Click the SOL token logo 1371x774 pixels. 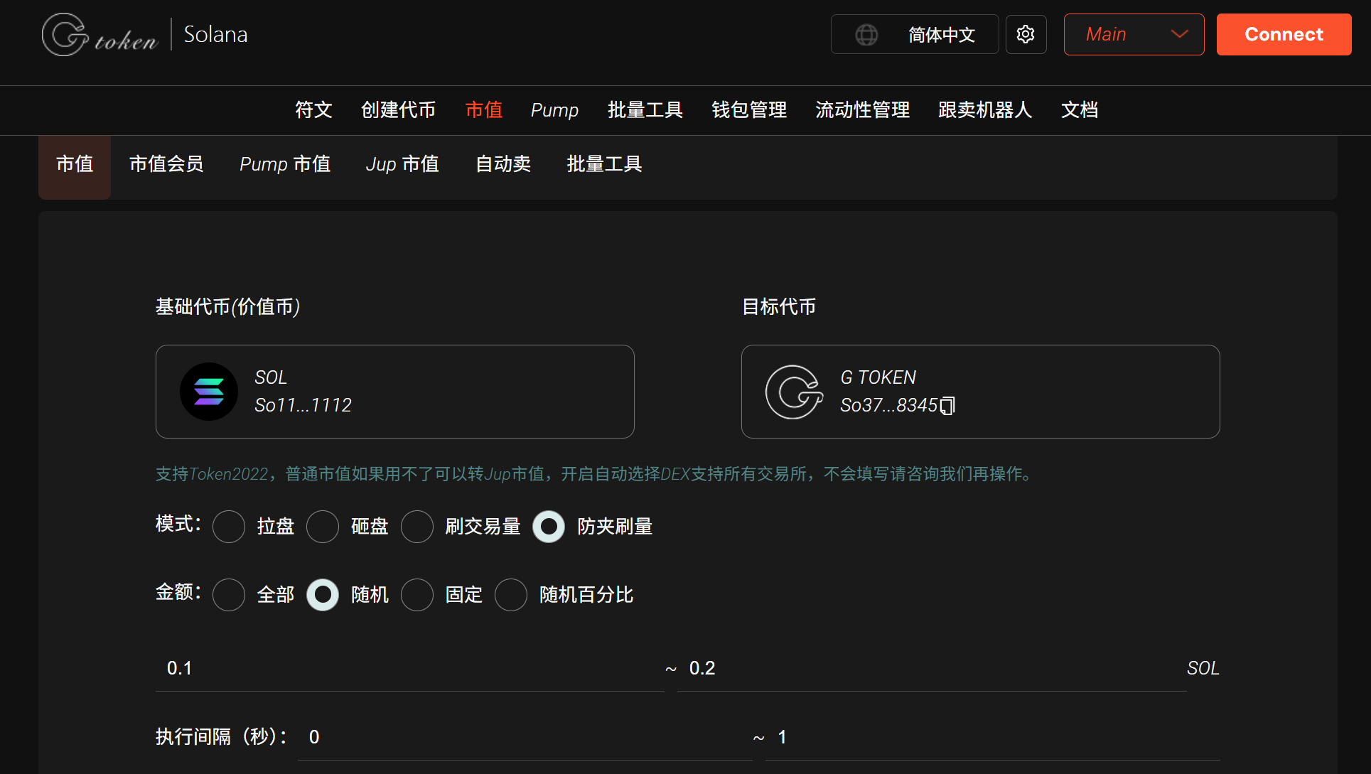(209, 392)
